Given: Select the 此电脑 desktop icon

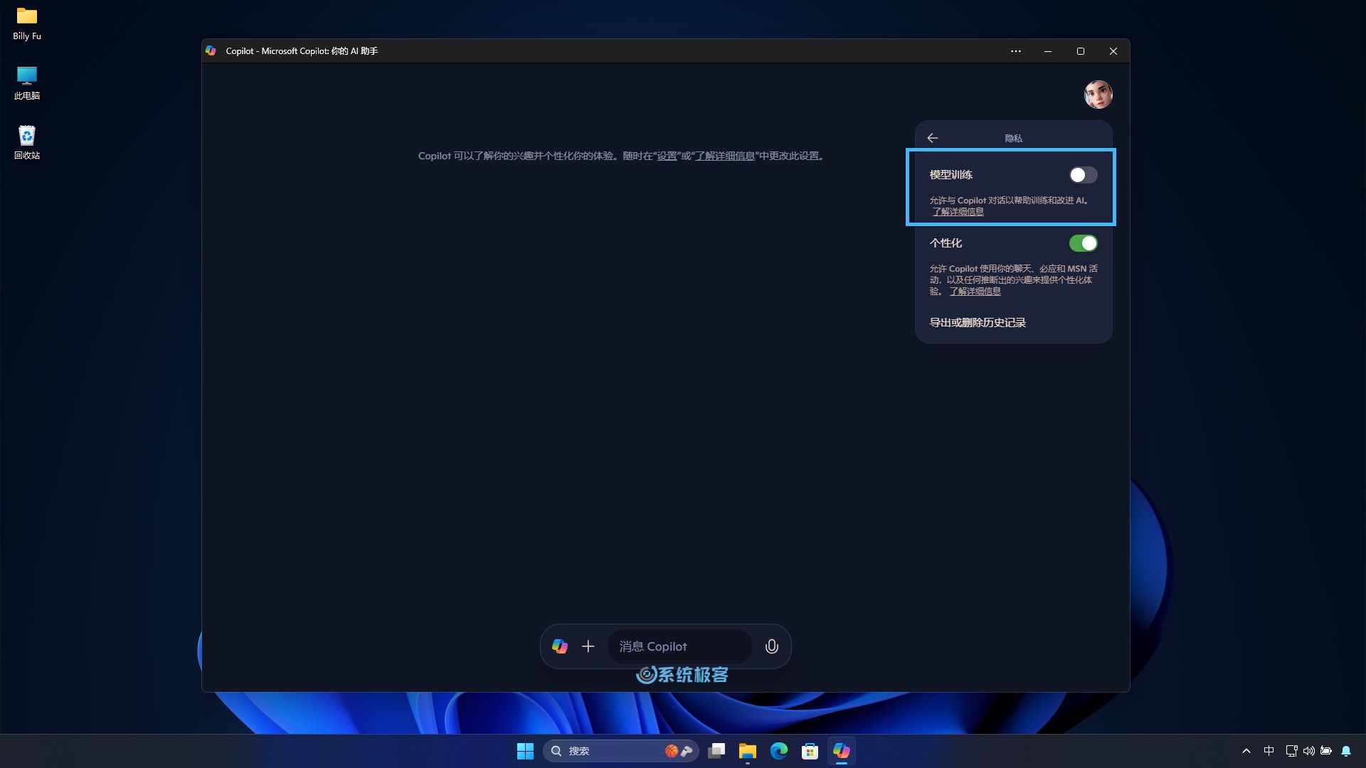Looking at the screenshot, I should [x=27, y=83].
